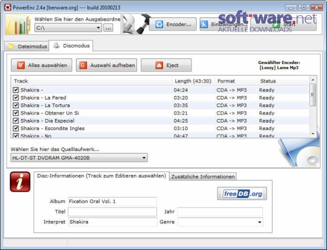The height and width of the screenshot is (250, 327).
Task: Select the 'Shakira - La Tortura' track name
Action: pos(45,105)
